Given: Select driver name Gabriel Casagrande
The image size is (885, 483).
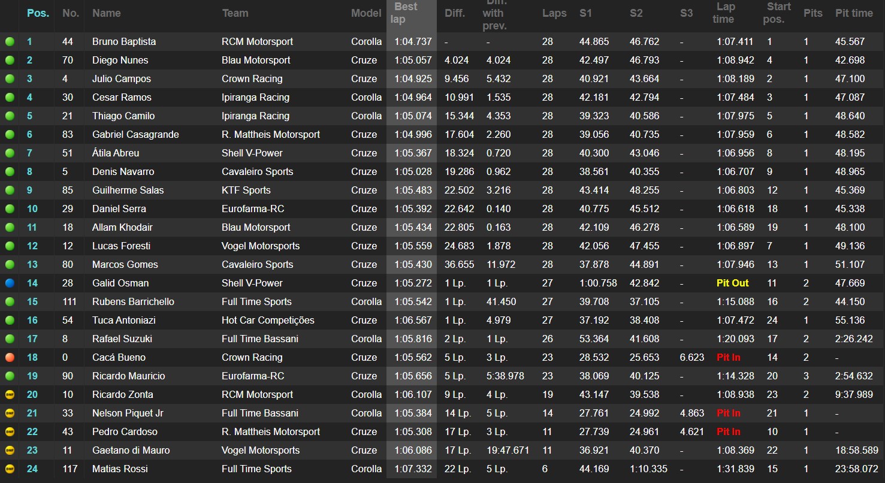Looking at the screenshot, I should coord(135,135).
